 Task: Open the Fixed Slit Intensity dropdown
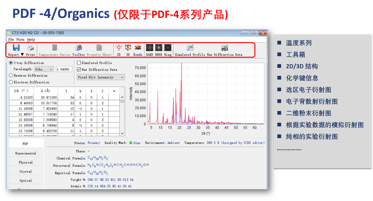coord(101,77)
